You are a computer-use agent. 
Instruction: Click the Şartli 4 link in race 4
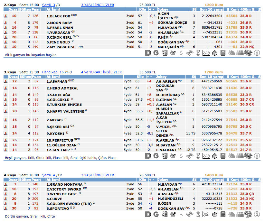49,175
